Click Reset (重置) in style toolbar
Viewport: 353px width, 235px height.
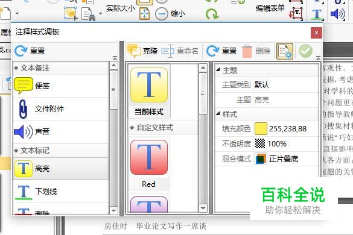pyautogui.click(x=221, y=51)
